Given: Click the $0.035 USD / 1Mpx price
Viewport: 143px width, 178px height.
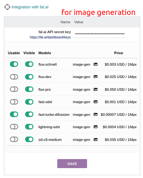Looking at the screenshot, I should pos(121,140).
